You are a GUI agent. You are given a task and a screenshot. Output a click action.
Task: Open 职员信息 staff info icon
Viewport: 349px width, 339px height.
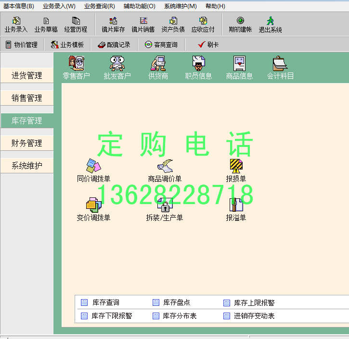[x=198, y=68]
